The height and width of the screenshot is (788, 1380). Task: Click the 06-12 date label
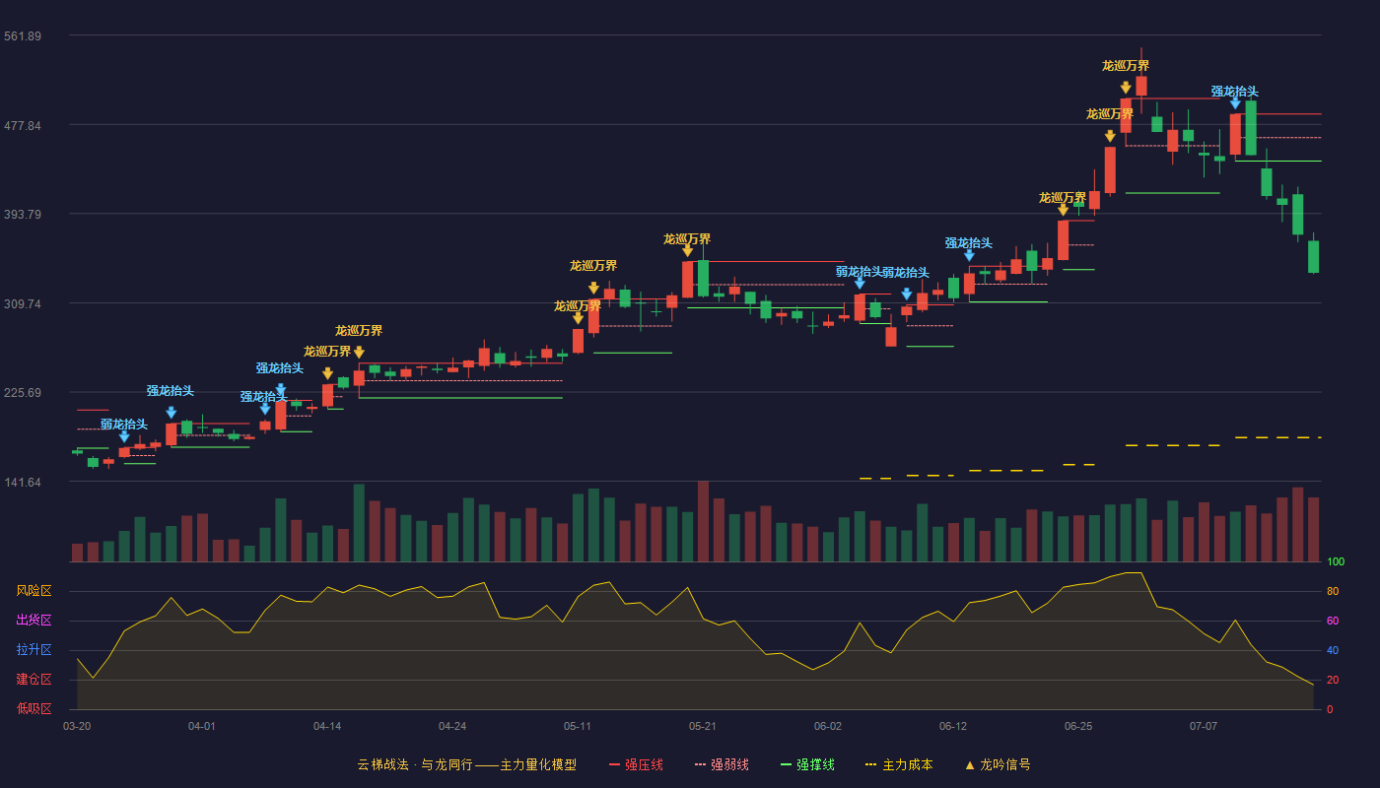(953, 726)
